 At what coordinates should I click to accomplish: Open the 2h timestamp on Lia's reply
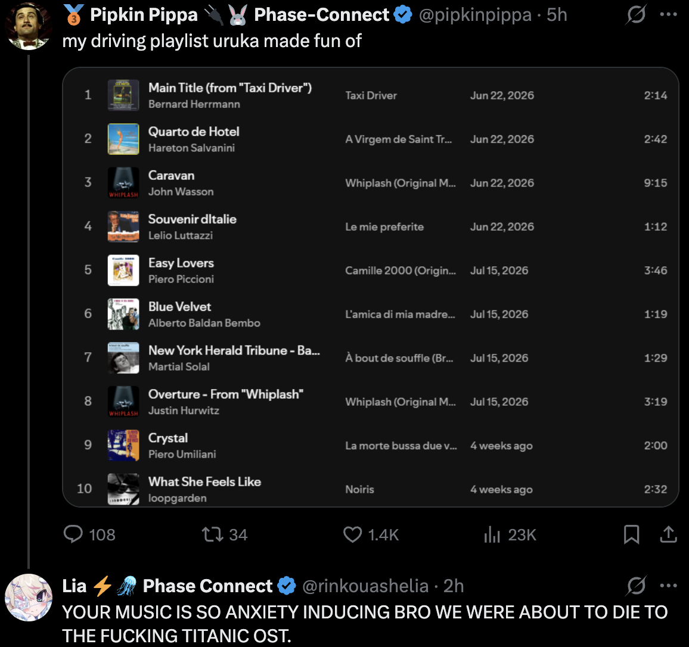click(454, 586)
